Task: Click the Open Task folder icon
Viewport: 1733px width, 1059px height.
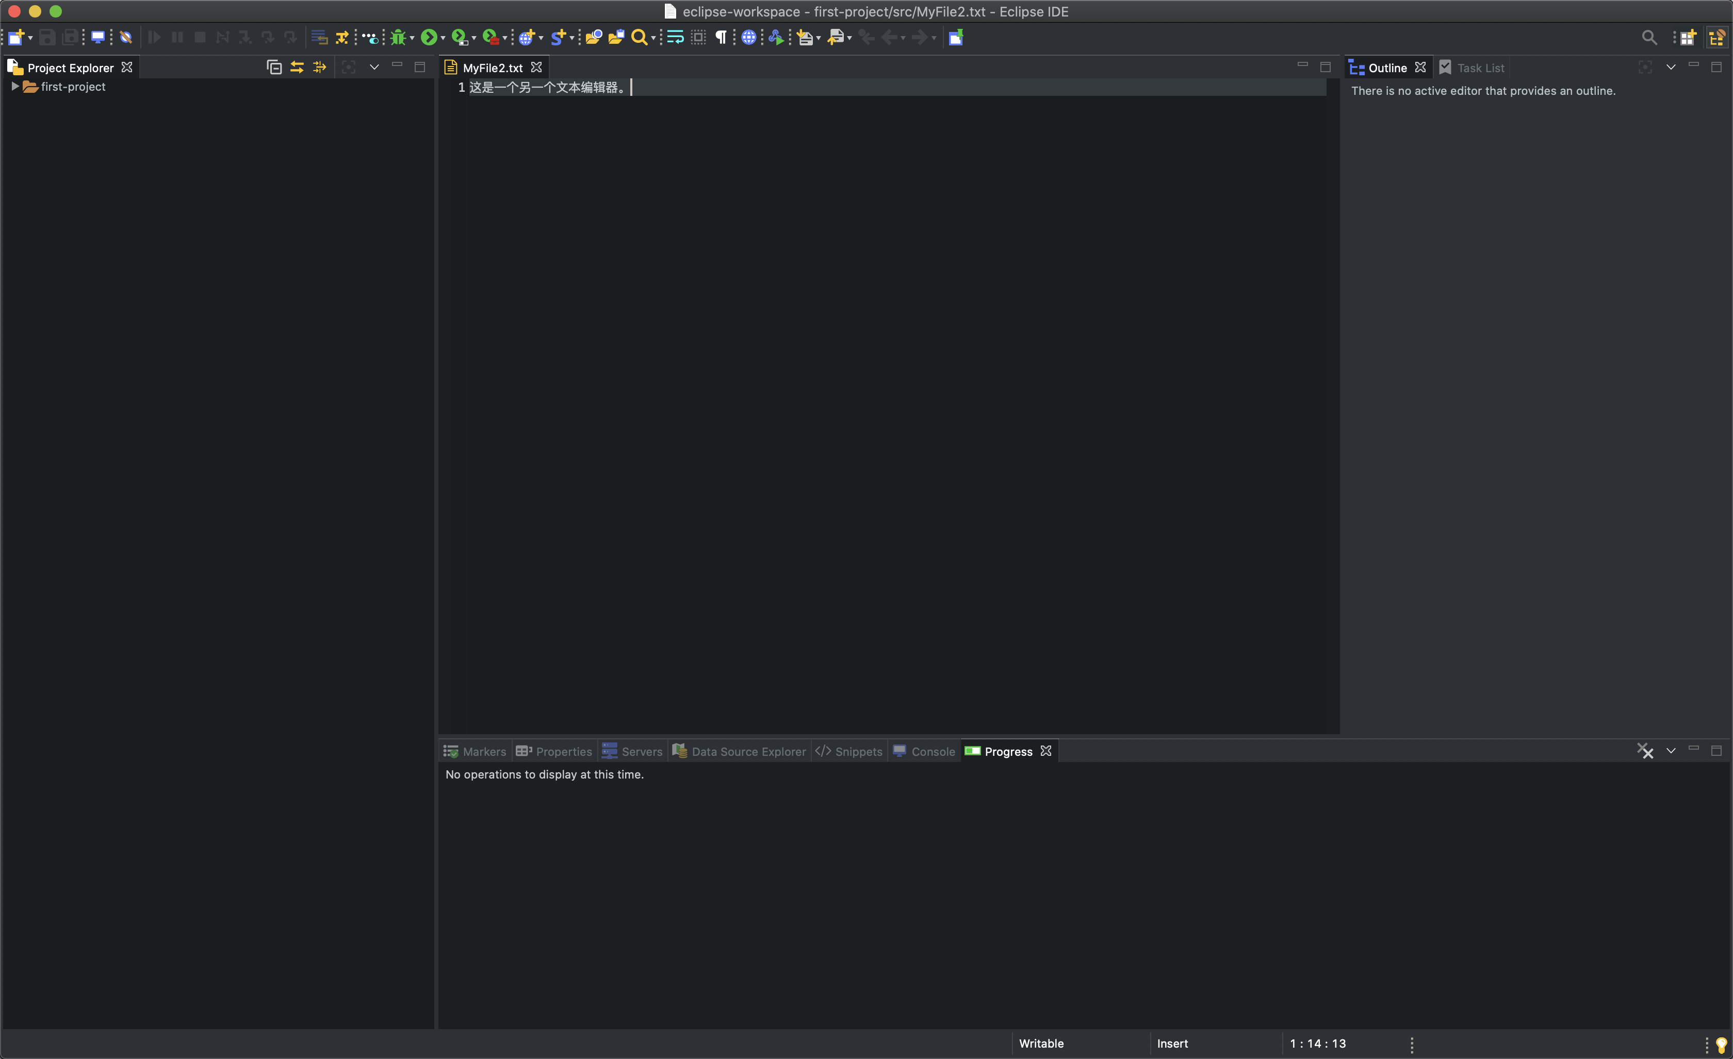Action: pyautogui.click(x=616, y=37)
